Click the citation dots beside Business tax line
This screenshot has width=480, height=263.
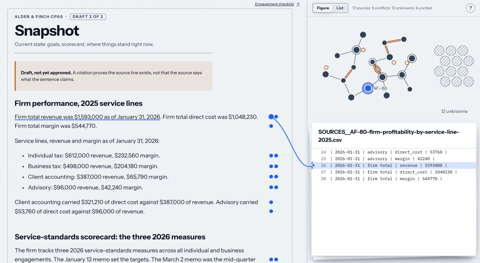point(274,166)
